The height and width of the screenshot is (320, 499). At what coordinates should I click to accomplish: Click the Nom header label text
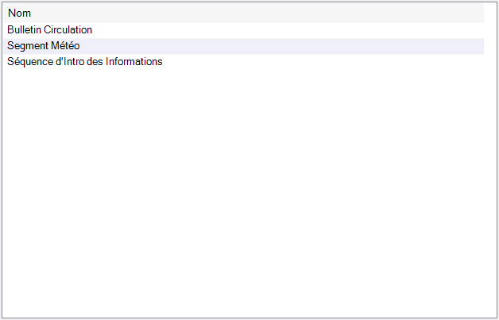coord(19,13)
